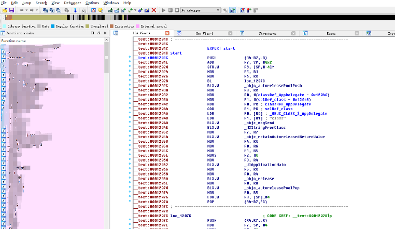Viewport: 395px width, 229px height.
Task: Click the pencil edit toolbar icon
Action: [x=147, y=10]
